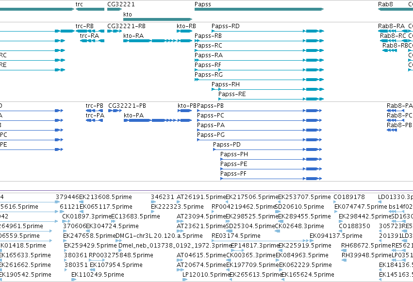Click EST LP12010.5prime
Image resolution: width=413 pixels, height=282 pixels.
(185, 280)
